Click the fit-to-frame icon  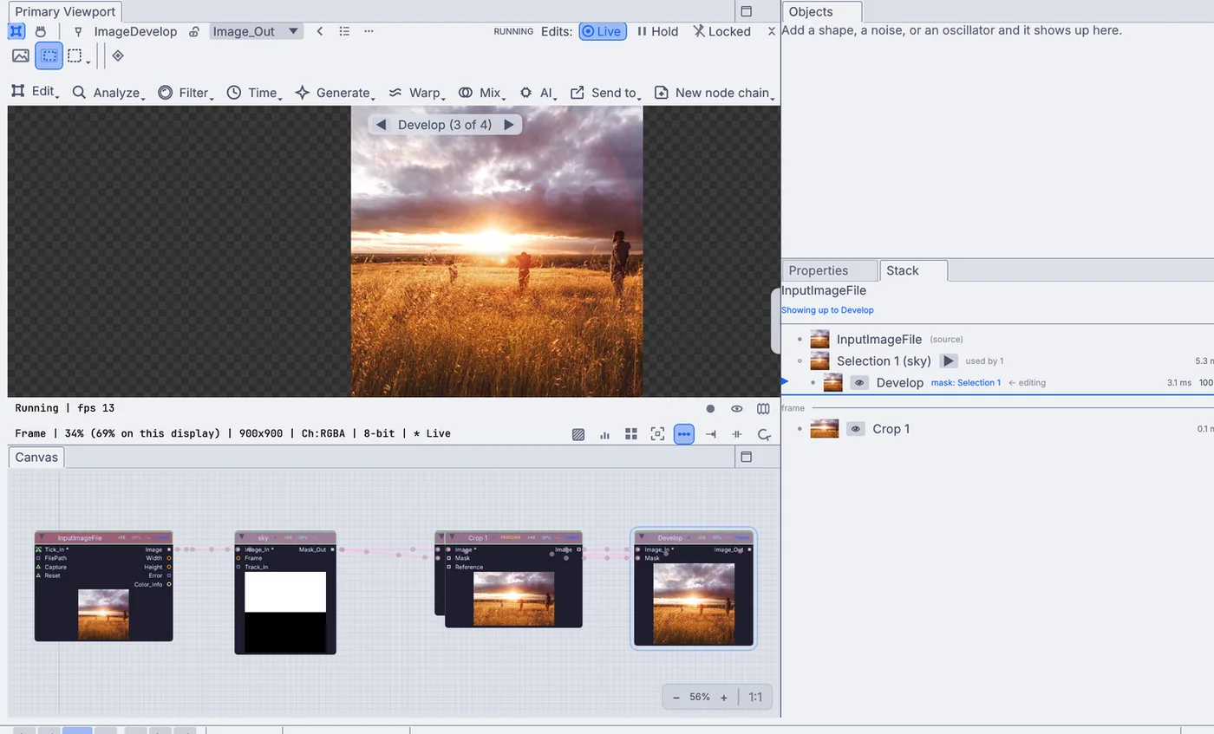pos(657,434)
